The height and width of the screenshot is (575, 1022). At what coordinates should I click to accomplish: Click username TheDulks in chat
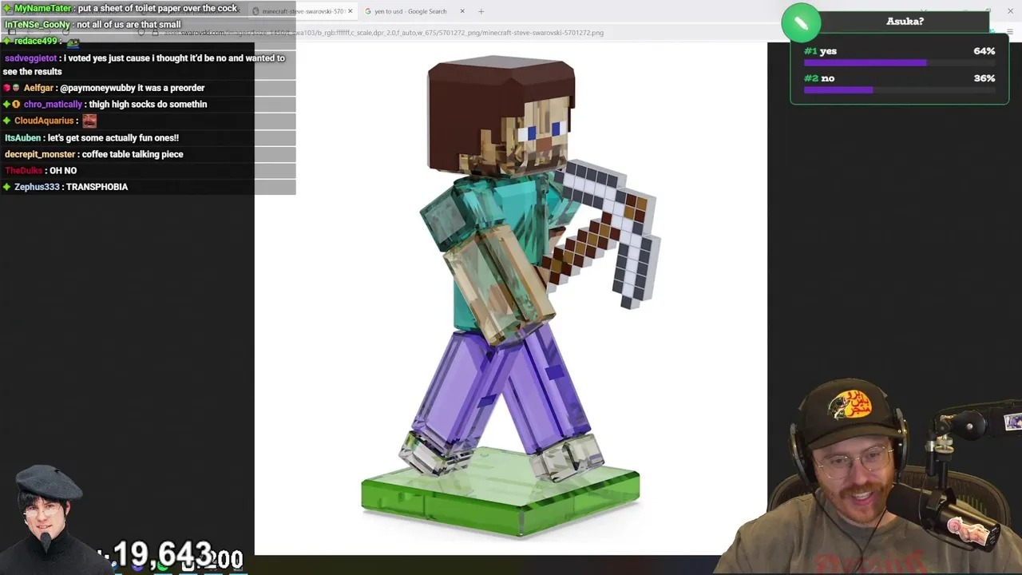23,171
